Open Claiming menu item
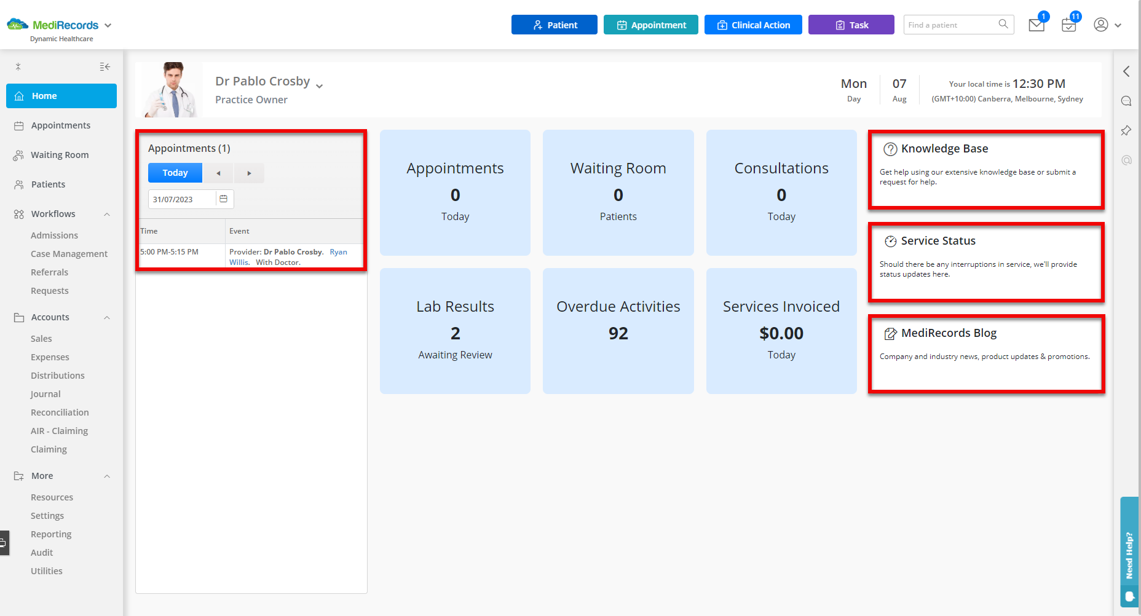The width and height of the screenshot is (1141, 616). [49, 449]
